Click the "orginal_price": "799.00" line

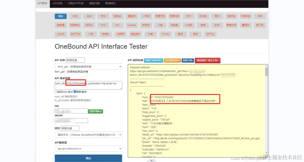pos(156,120)
